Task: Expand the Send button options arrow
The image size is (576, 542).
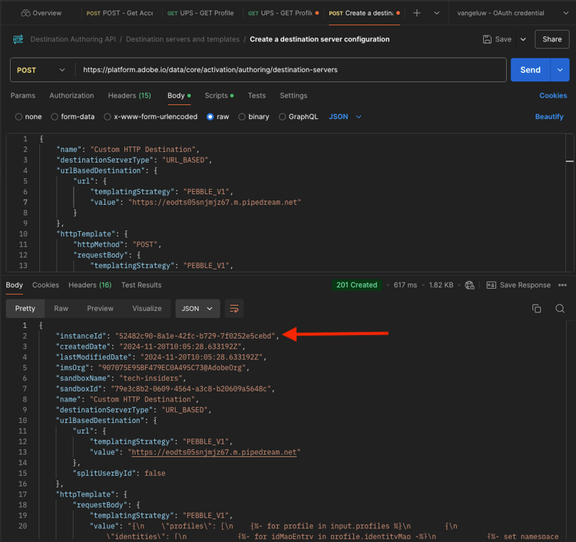Action: [x=560, y=70]
